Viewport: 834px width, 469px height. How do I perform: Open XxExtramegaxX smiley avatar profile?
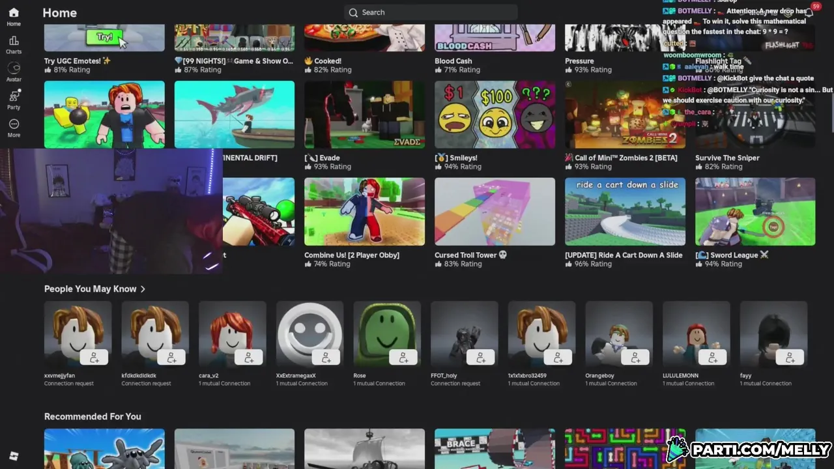pyautogui.click(x=309, y=335)
